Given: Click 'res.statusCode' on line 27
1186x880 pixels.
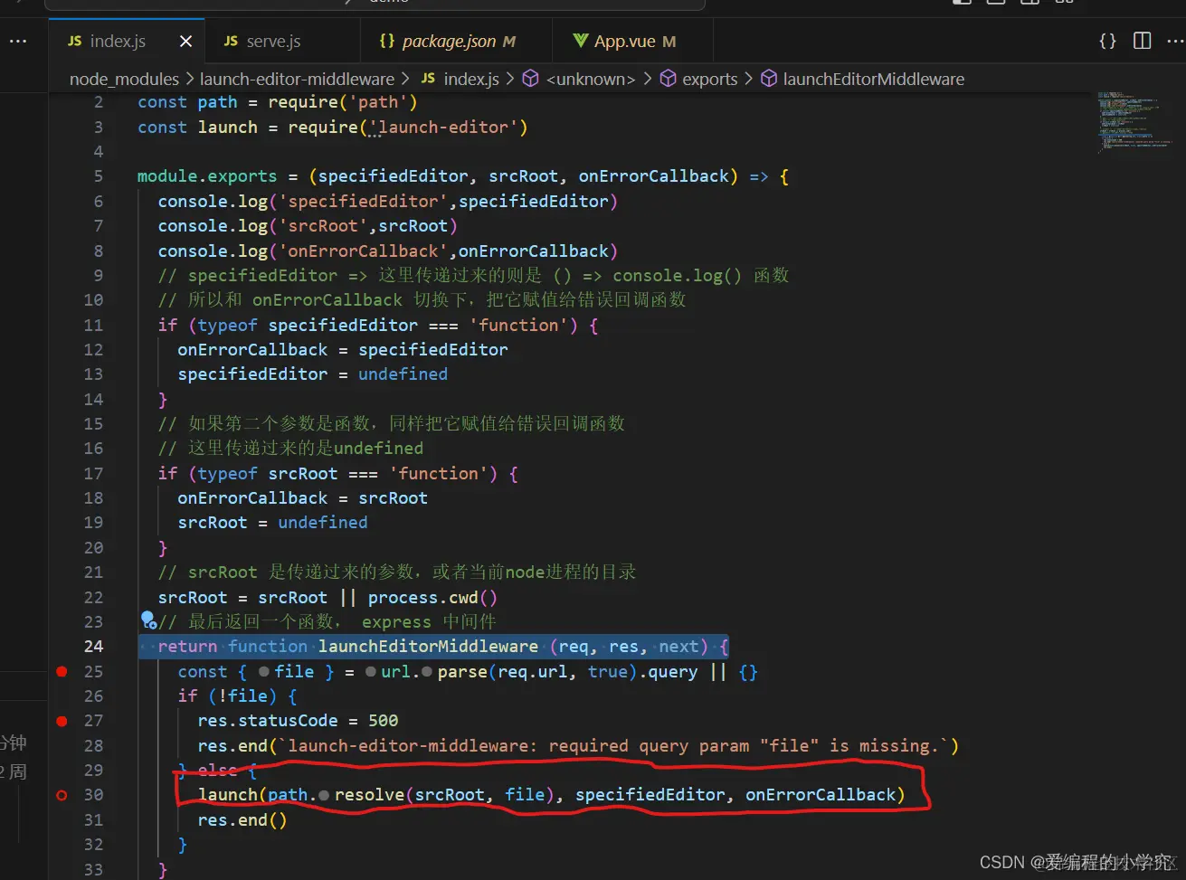Looking at the screenshot, I should point(268,721).
